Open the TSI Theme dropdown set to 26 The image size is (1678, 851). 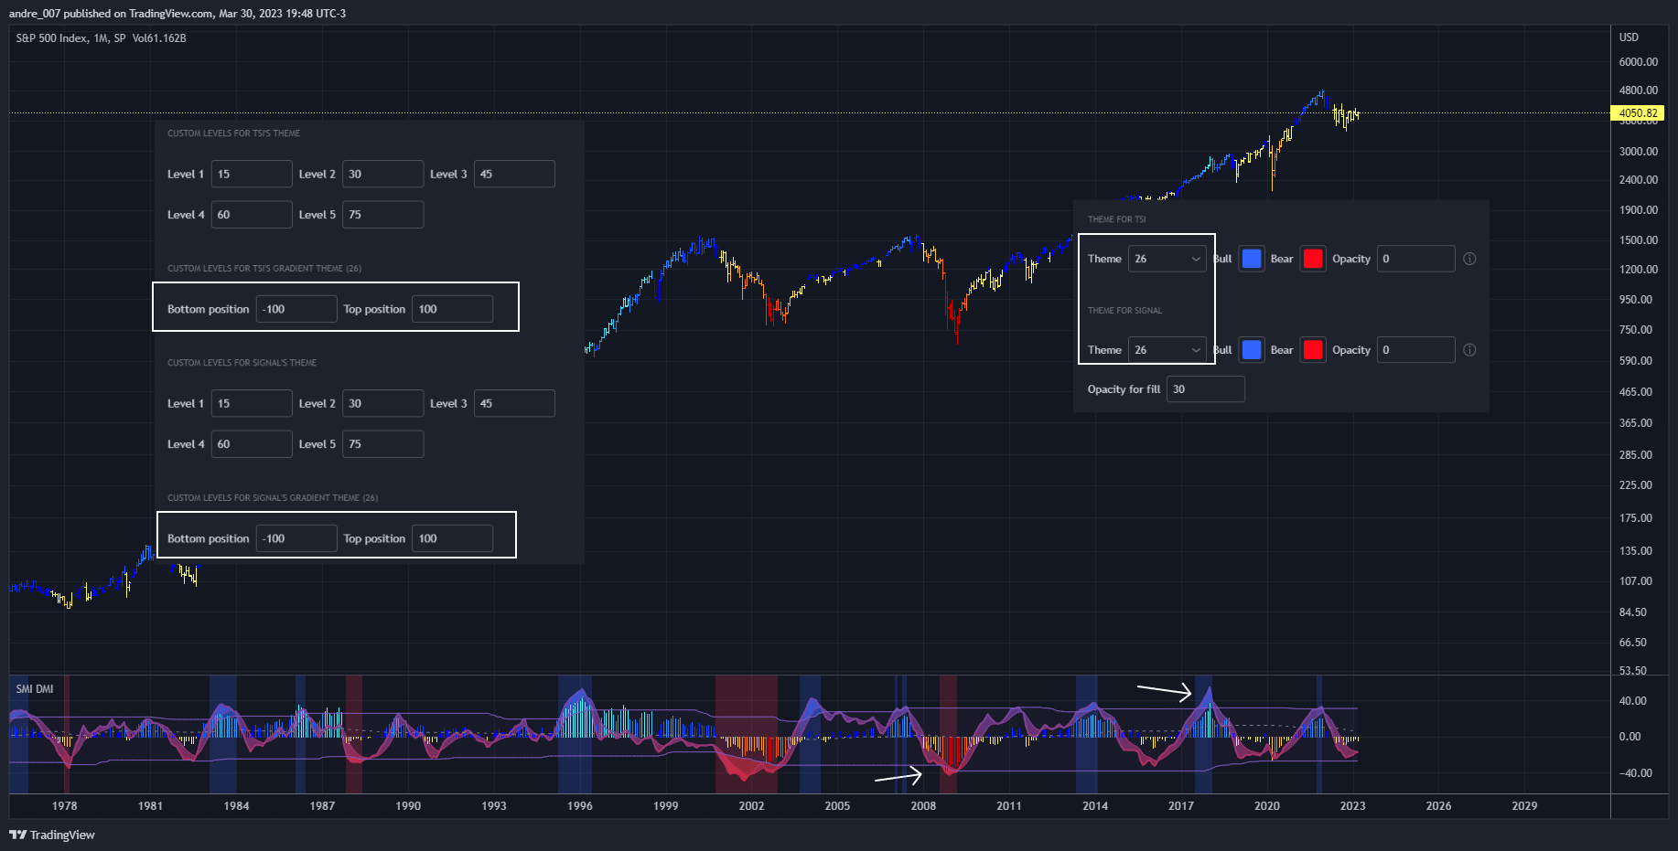point(1167,259)
